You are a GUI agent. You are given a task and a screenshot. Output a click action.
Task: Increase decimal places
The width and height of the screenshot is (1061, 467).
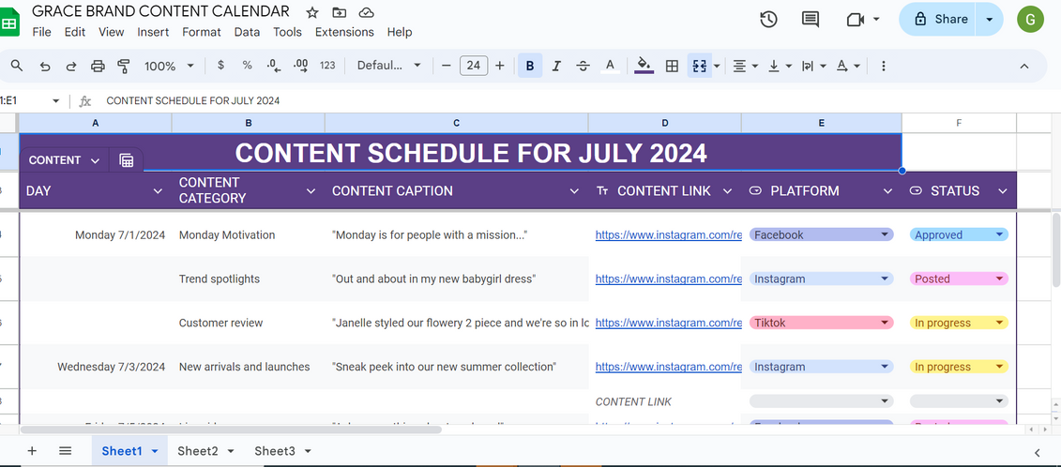300,66
